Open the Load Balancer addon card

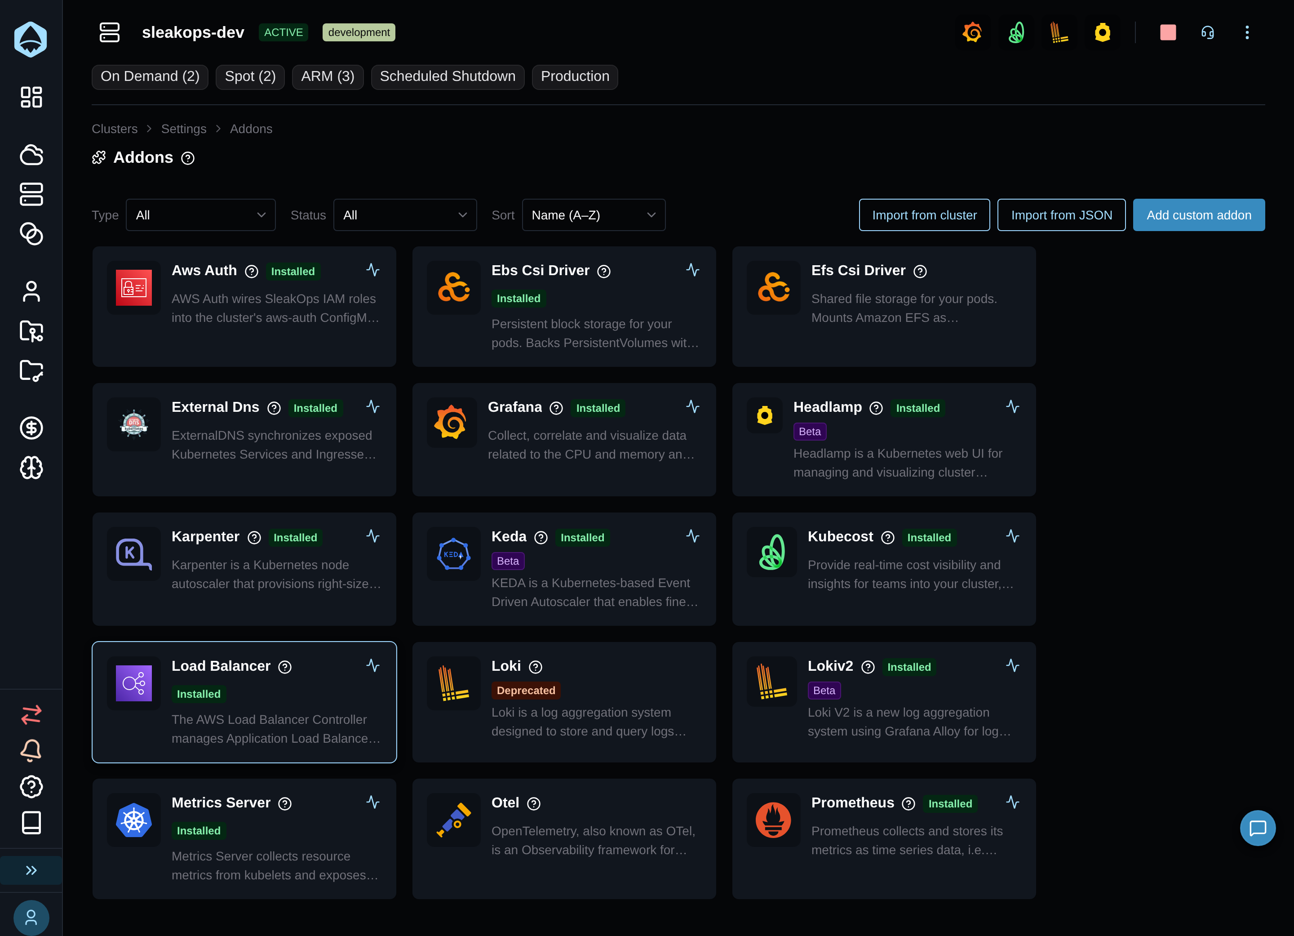[x=244, y=702]
